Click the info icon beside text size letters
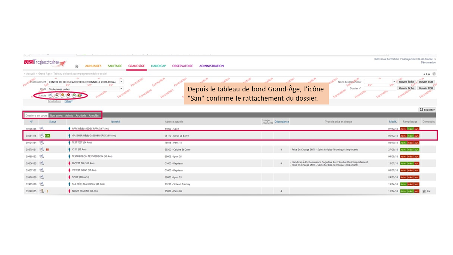This screenshot has height=255, width=453. pyautogui.click(x=434, y=74)
